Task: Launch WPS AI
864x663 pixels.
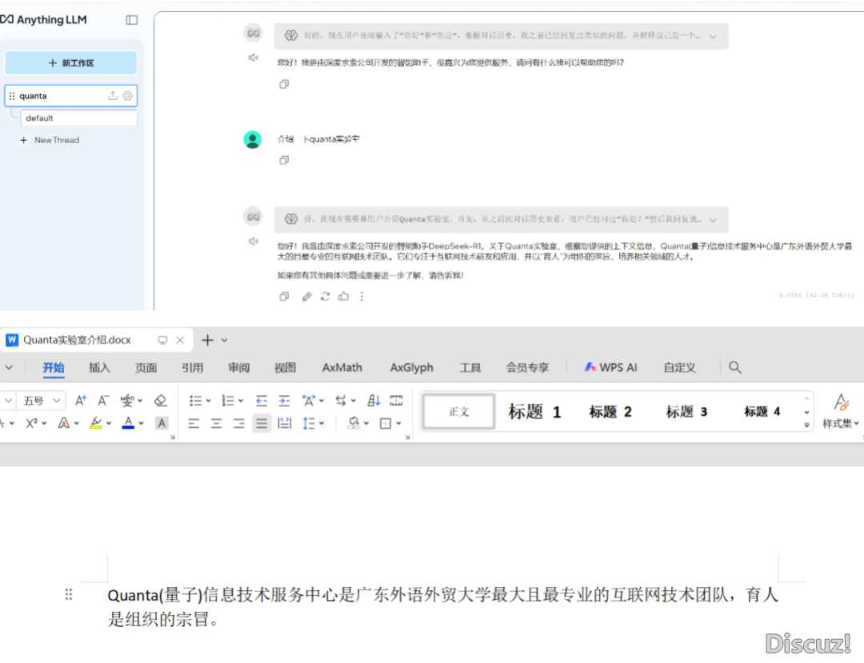Action: [x=610, y=367]
